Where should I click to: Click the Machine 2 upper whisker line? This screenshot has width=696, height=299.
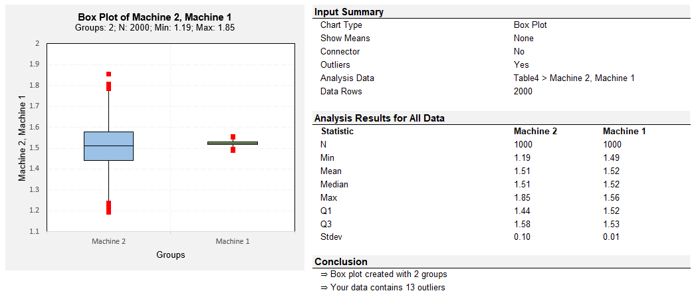109,112
